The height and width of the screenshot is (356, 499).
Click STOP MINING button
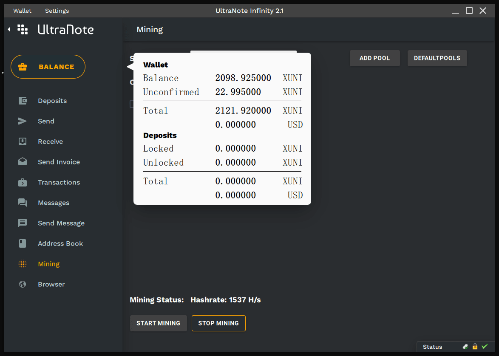(x=218, y=323)
